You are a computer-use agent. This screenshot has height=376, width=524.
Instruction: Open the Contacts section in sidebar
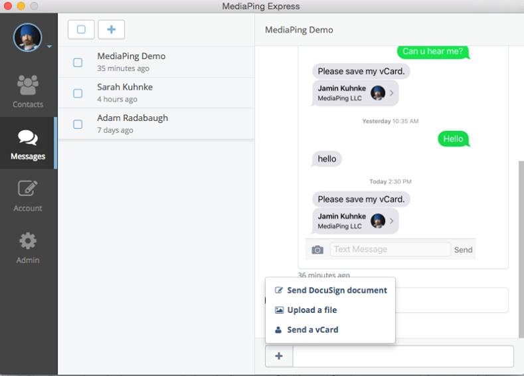pos(28,91)
